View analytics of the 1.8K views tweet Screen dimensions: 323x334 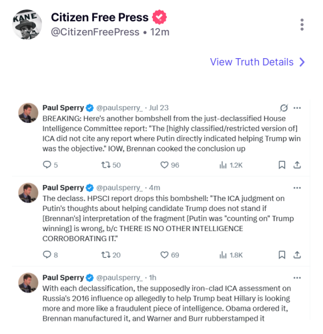coord(223,255)
